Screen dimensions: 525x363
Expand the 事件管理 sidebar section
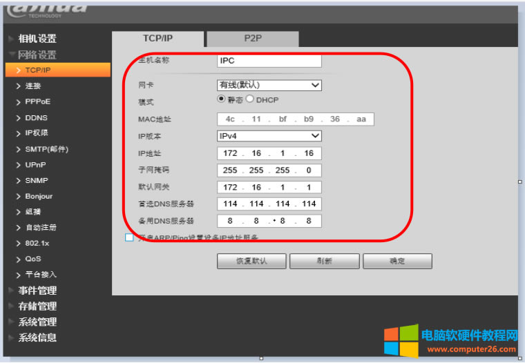coord(37,291)
